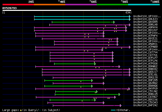
Task: Open hit UniRef100_A7PAF4
Action: (x=145, y=36)
